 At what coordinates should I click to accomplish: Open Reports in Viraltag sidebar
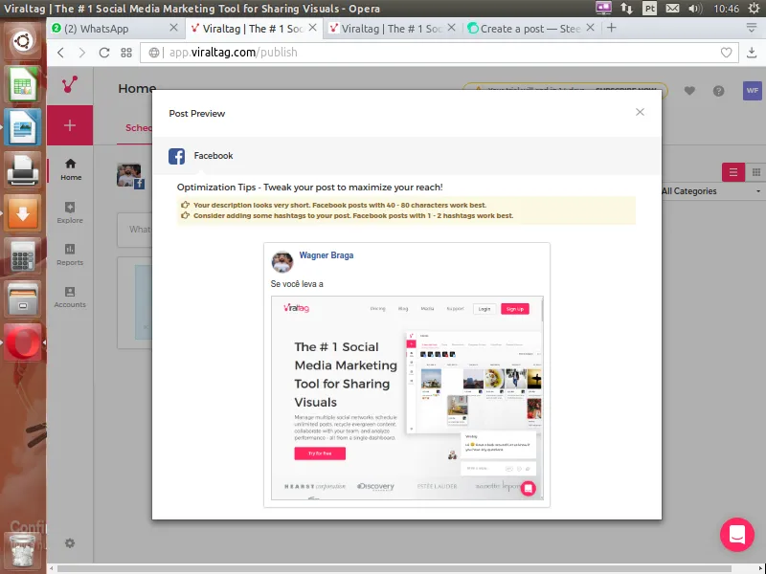coord(70,254)
